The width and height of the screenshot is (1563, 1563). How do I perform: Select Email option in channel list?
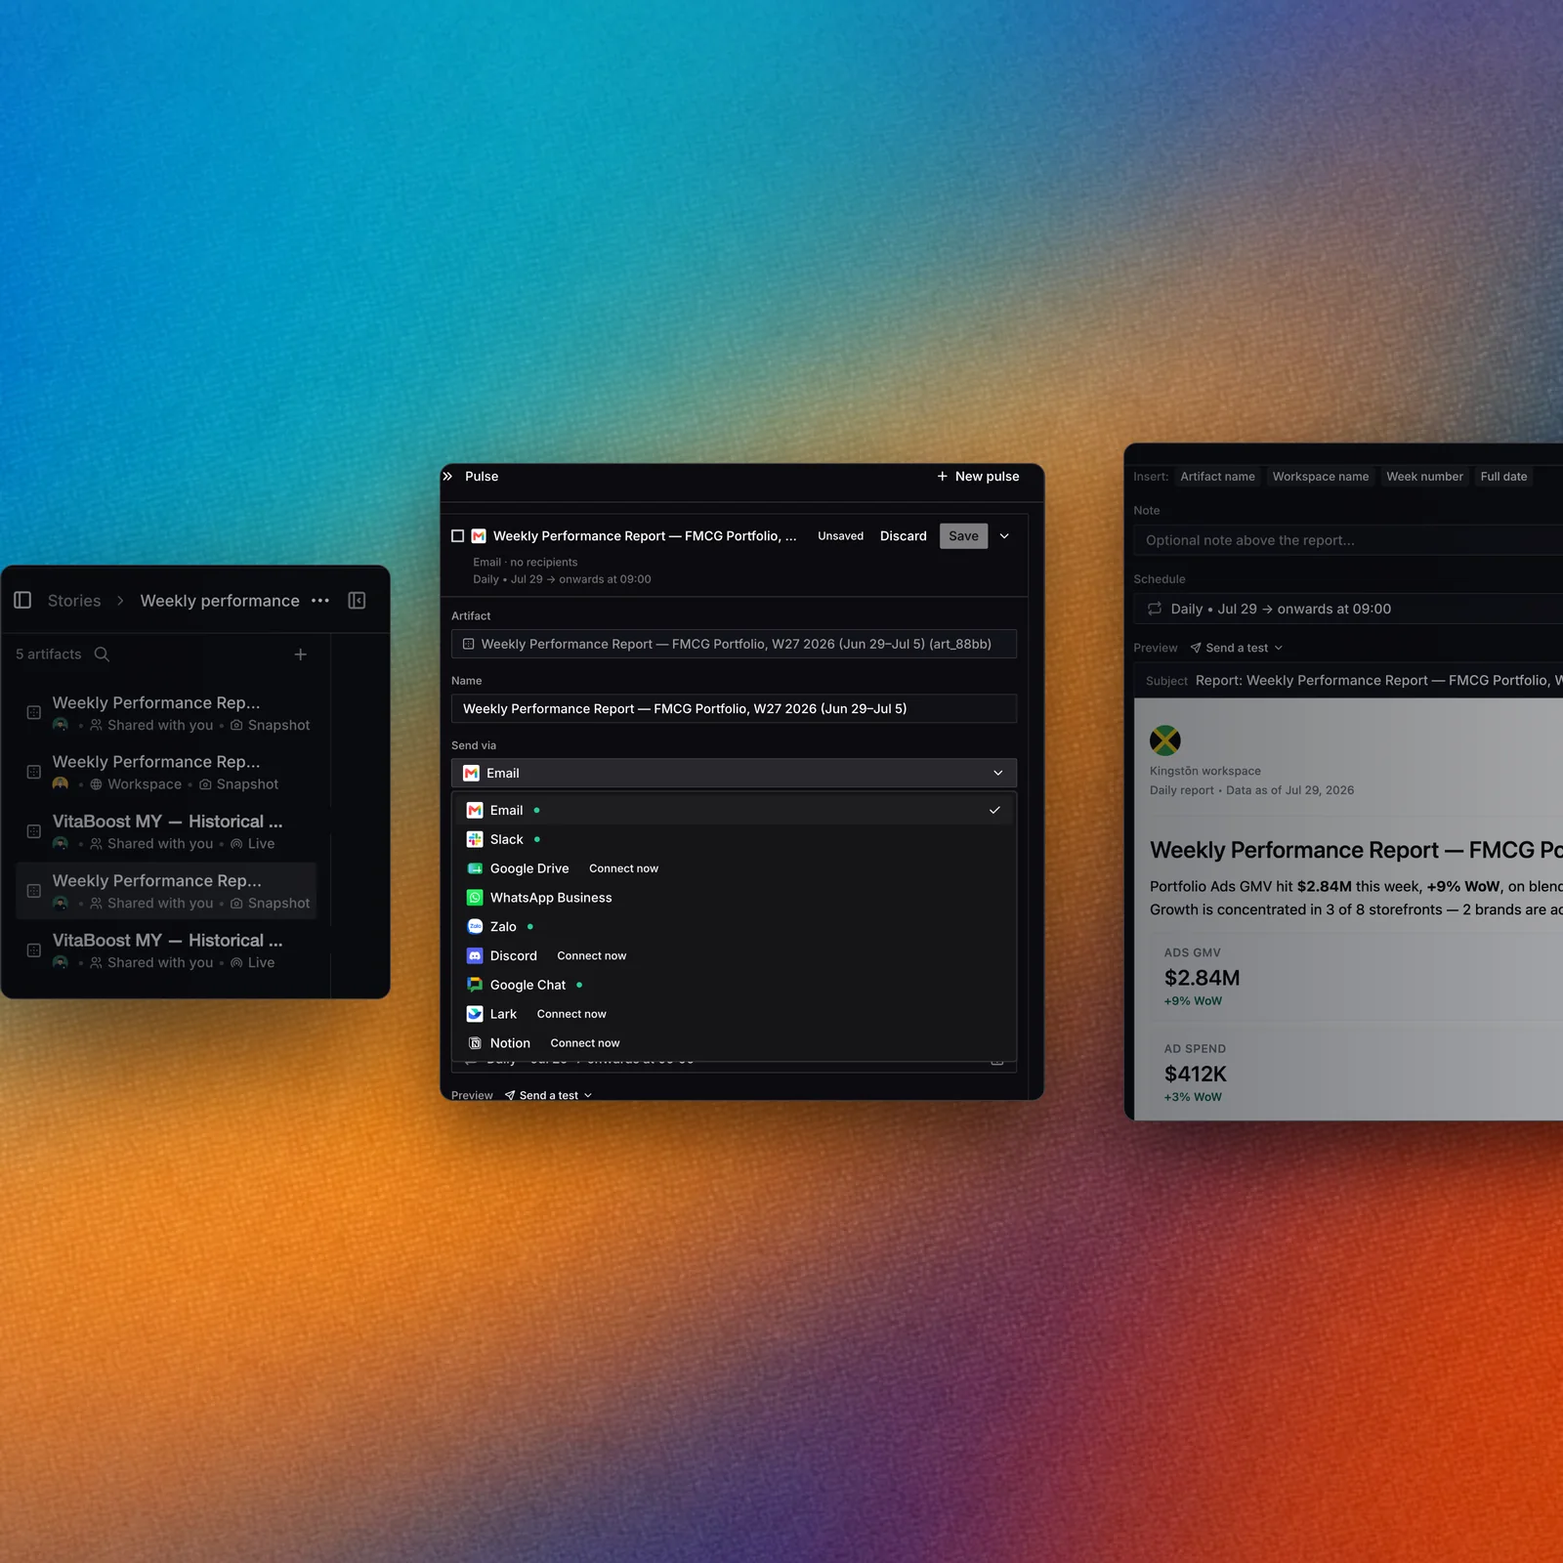(734, 810)
